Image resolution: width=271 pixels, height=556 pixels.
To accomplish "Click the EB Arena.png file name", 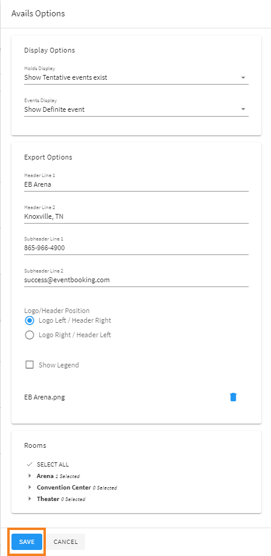I will click(44, 397).
